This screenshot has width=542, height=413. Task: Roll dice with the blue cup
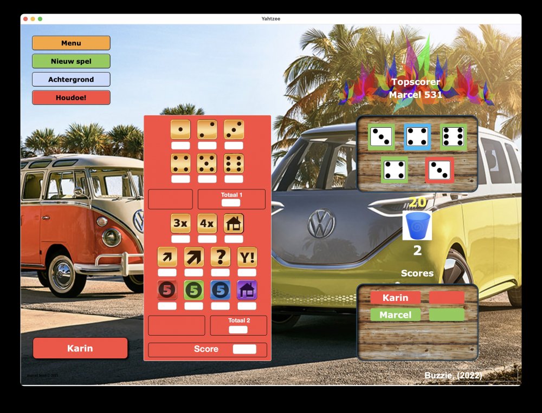pyautogui.click(x=417, y=226)
